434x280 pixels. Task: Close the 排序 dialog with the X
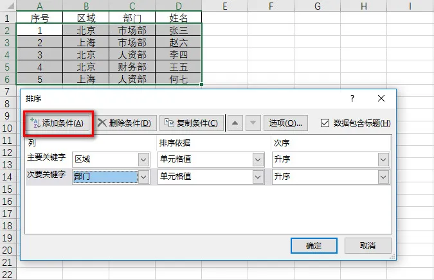[x=381, y=98]
